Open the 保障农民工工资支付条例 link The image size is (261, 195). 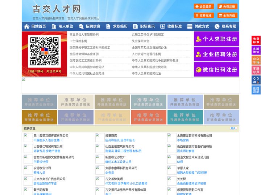tap(86, 61)
